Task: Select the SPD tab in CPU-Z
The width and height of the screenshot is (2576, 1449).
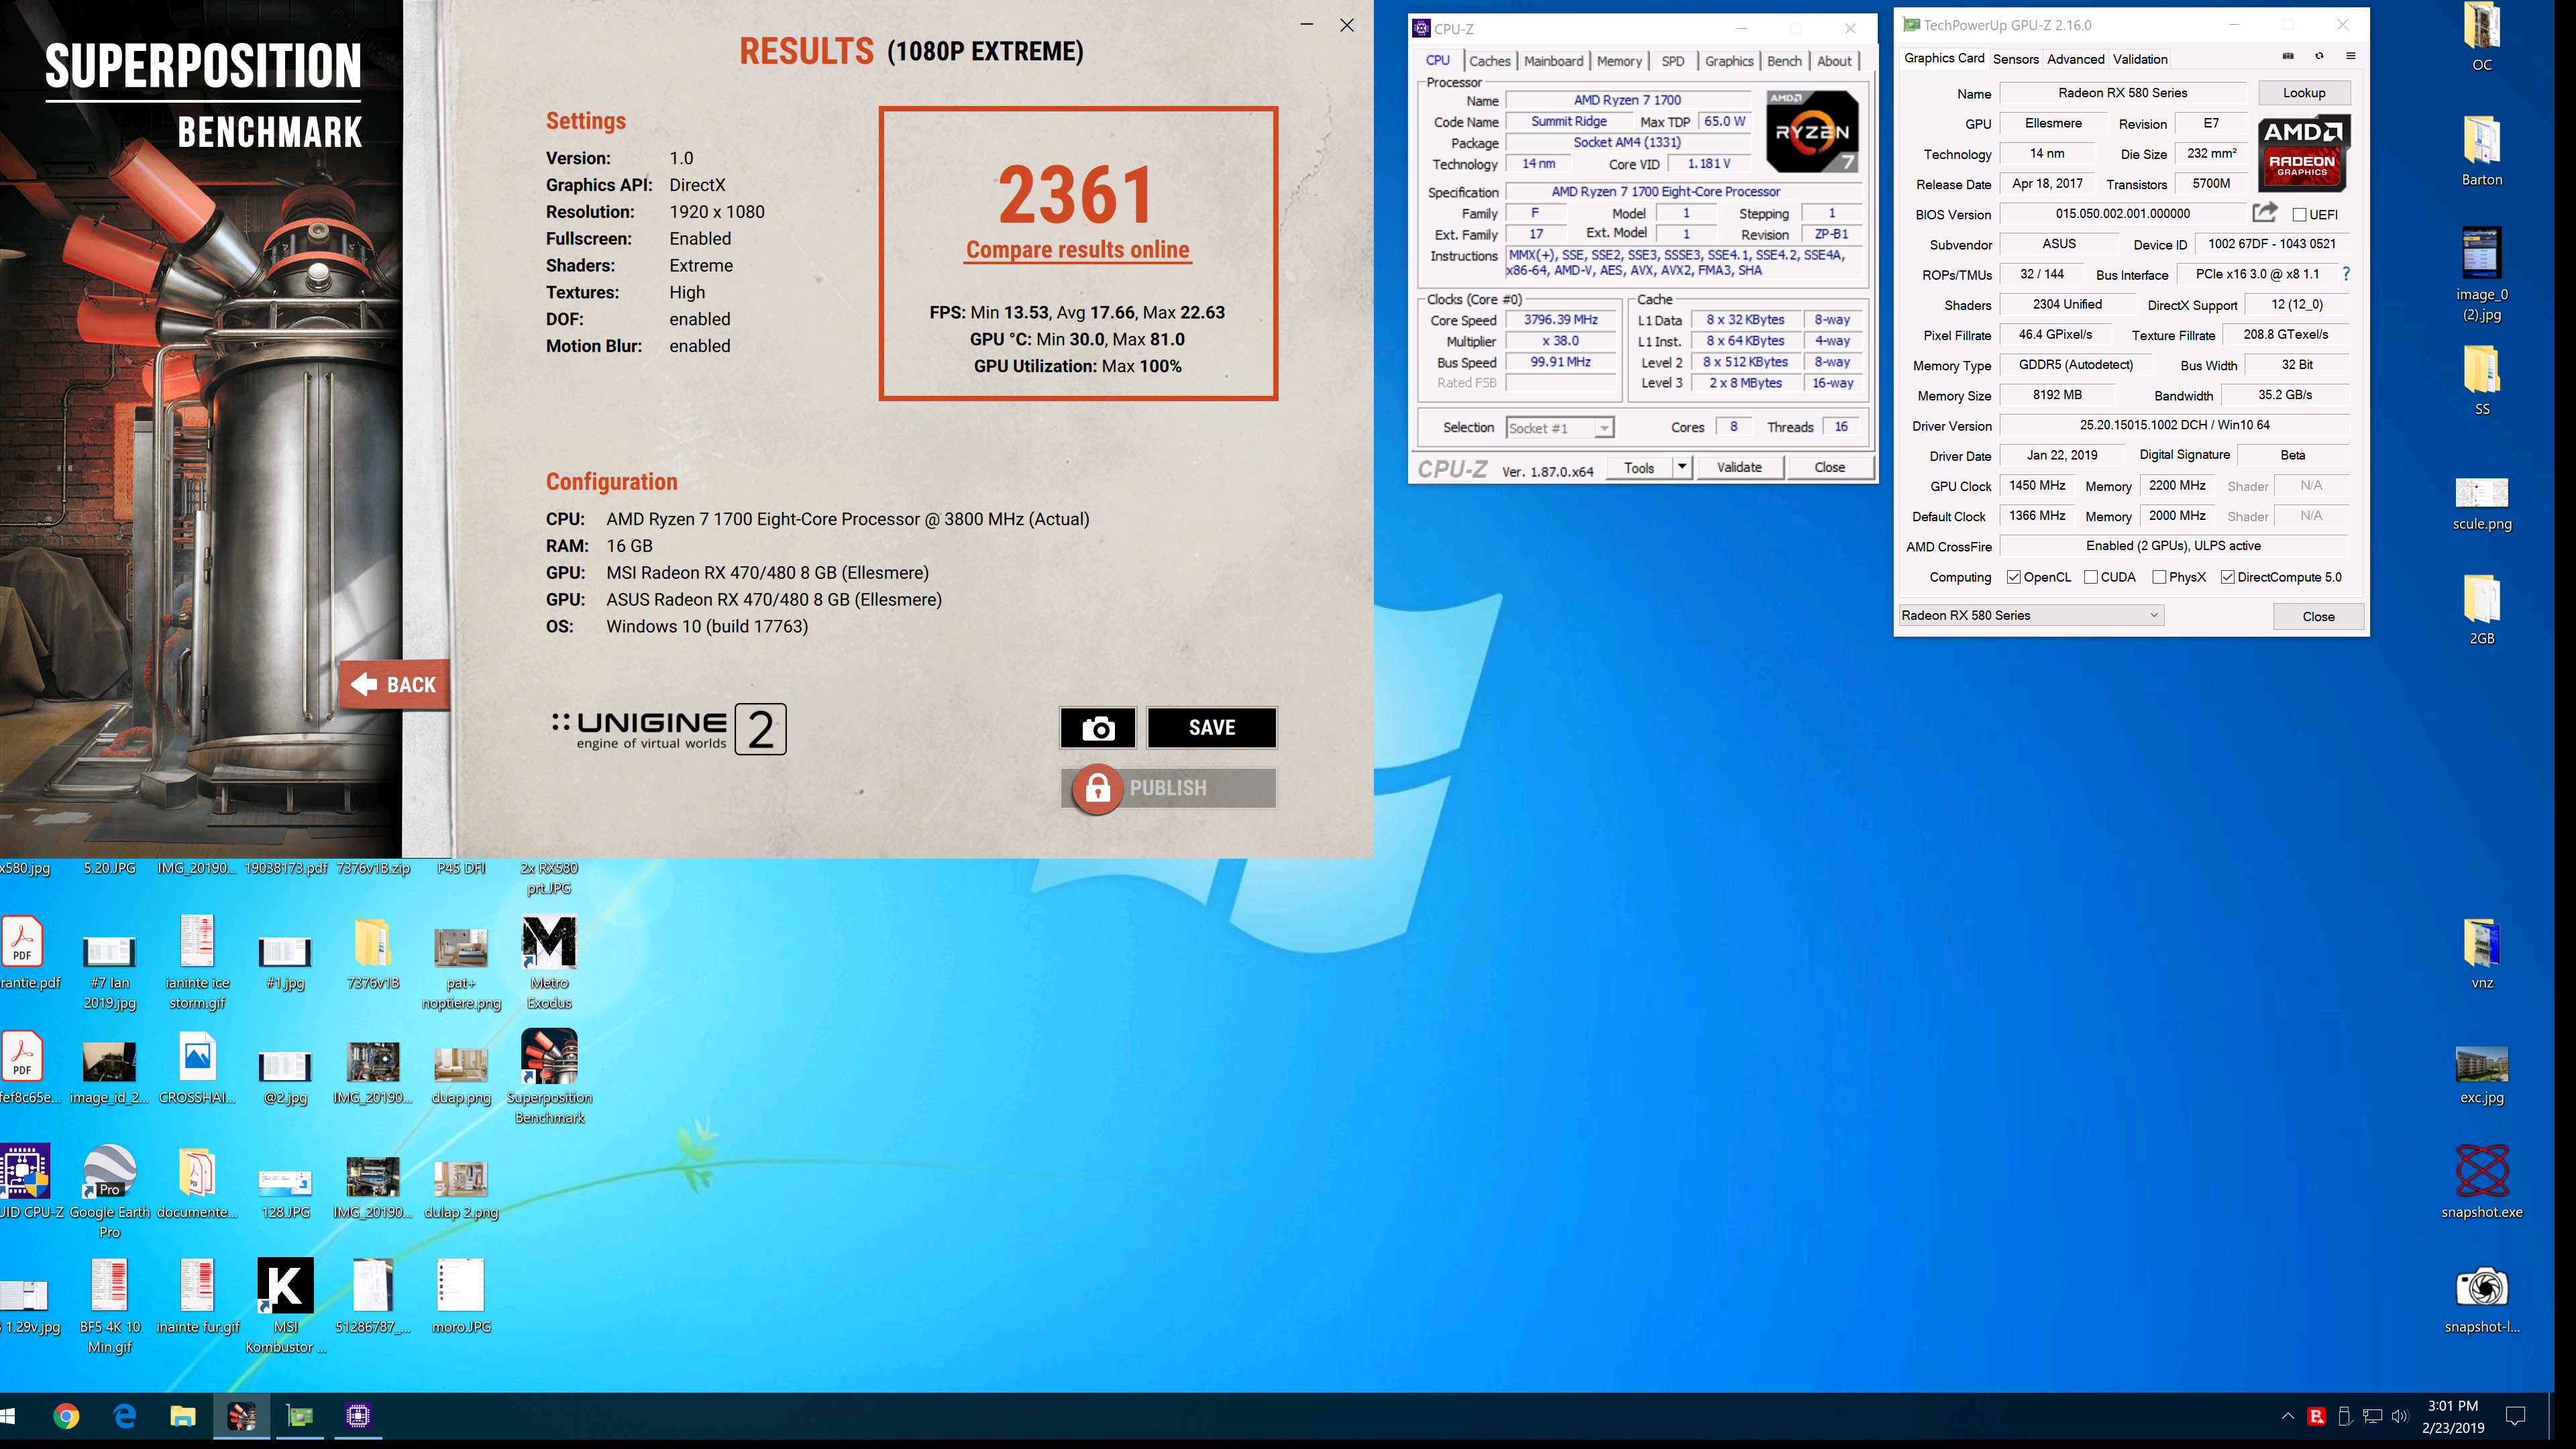Action: pyautogui.click(x=1672, y=61)
